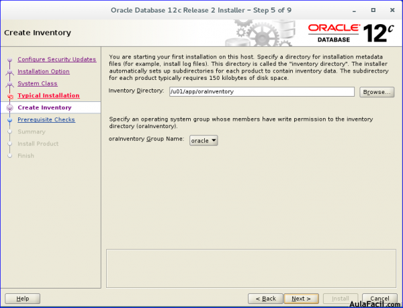
Task: Open the System Class step link
Action: 38,83
